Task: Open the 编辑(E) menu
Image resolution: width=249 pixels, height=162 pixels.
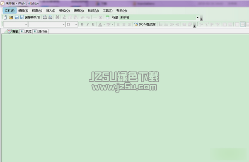Action: click(x=23, y=11)
